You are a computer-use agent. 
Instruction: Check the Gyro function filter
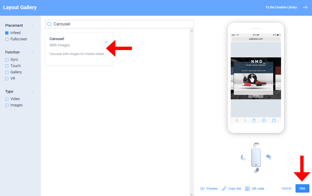(7, 60)
